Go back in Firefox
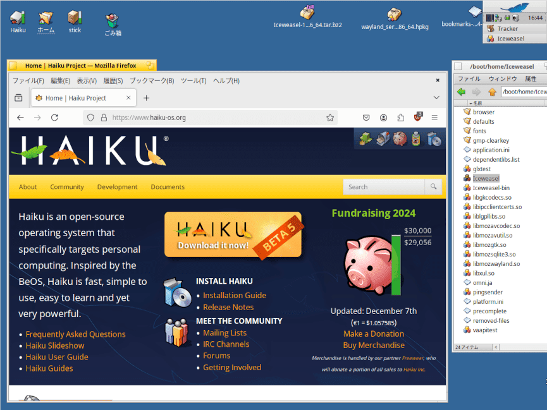Screen dimensions: 547x410 [x=20, y=118]
